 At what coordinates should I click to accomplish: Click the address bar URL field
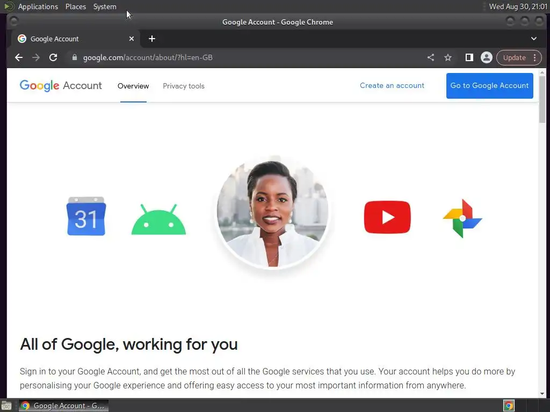245,57
